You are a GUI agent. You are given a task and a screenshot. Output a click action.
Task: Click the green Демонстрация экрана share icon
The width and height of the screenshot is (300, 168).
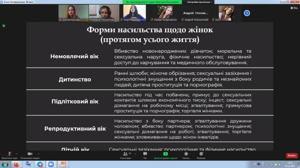(165, 154)
